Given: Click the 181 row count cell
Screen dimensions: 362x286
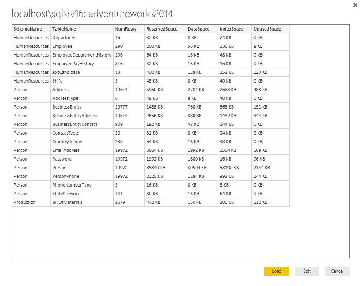Looking at the screenshot, I should (x=129, y=194).
